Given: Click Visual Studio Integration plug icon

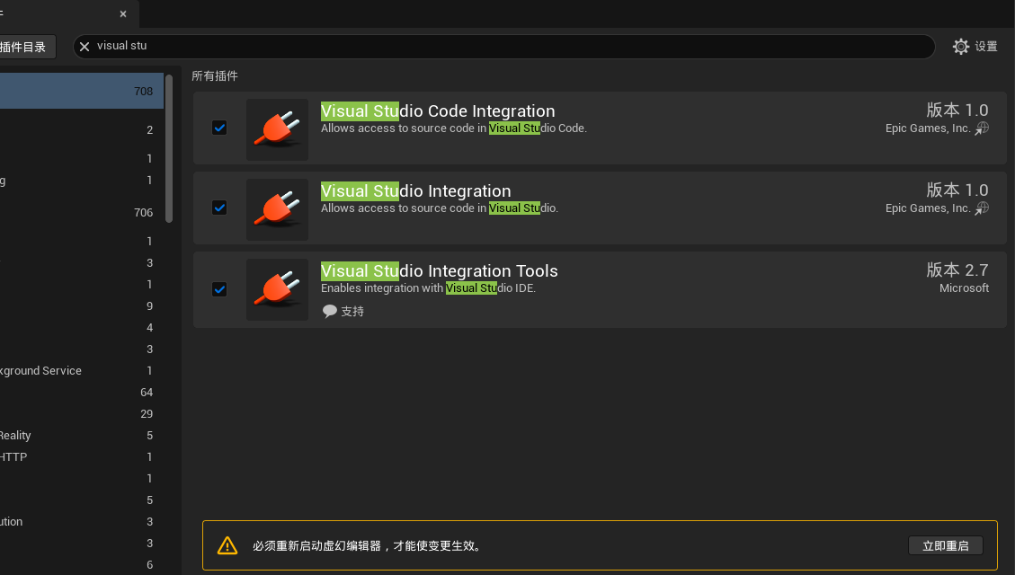Looking at the screenshot, I should 277,209.
